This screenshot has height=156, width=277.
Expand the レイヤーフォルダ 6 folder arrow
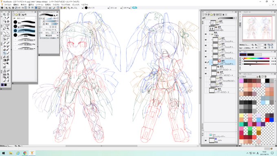coord(212,40)
